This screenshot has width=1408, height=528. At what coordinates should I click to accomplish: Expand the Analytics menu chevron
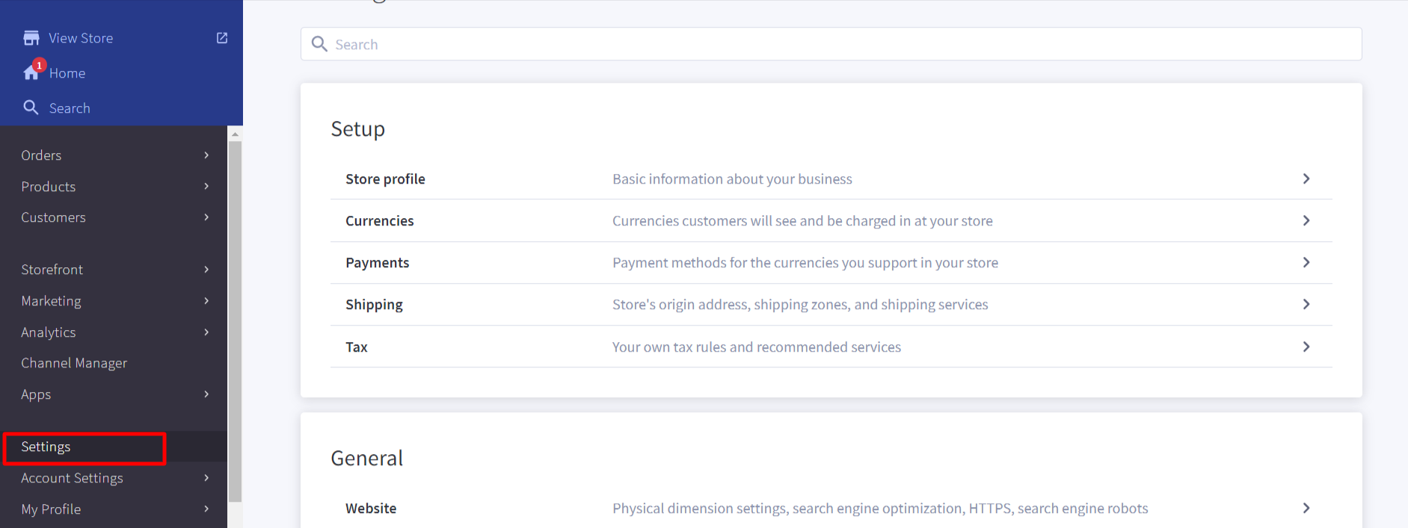click(206, 332)
